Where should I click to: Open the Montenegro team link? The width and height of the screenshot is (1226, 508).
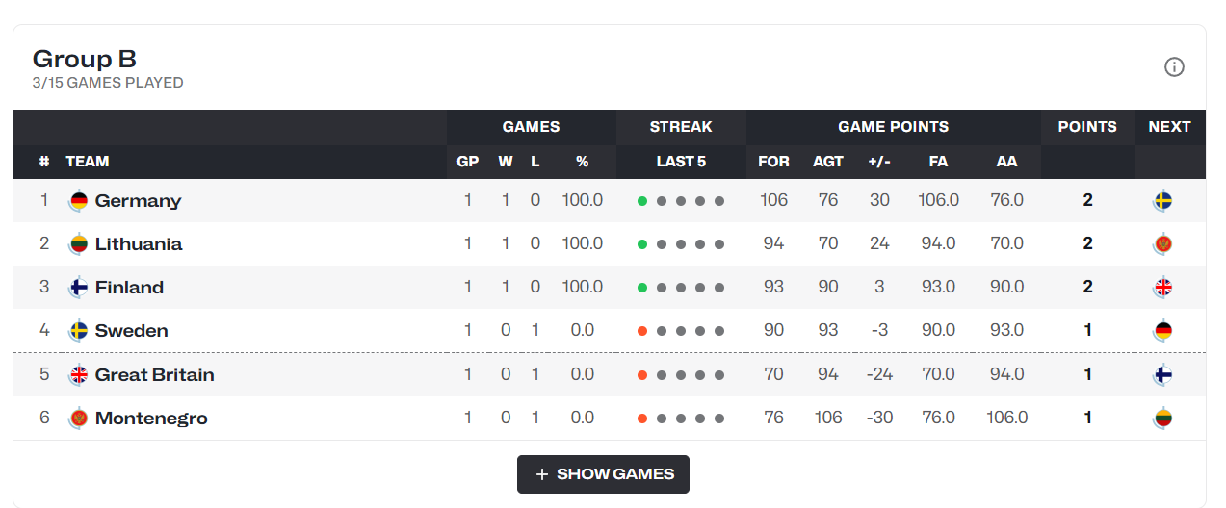click(151, 419)
